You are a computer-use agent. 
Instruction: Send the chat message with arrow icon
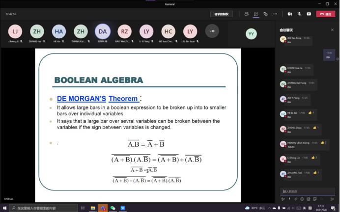click(x=333, y=199)
